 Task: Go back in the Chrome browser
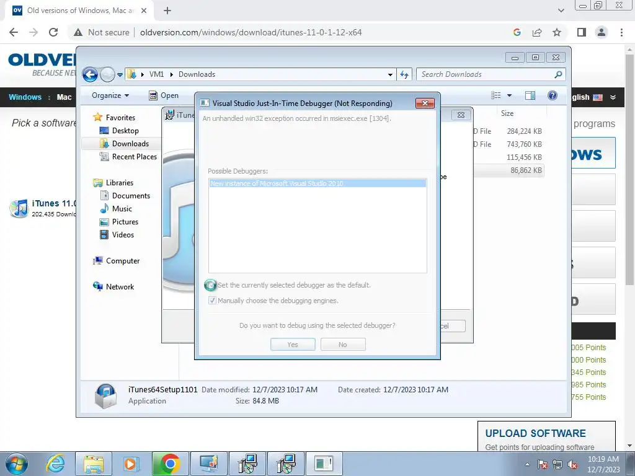point(14,32)
